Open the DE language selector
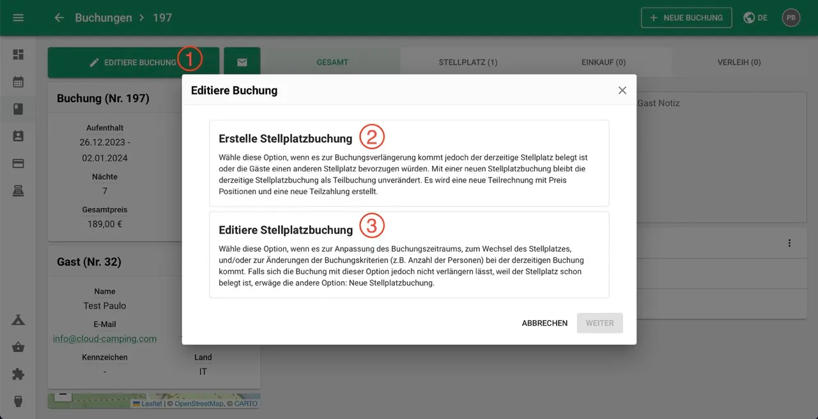This screenshot has width=818, height=419. tap(755, 18)
